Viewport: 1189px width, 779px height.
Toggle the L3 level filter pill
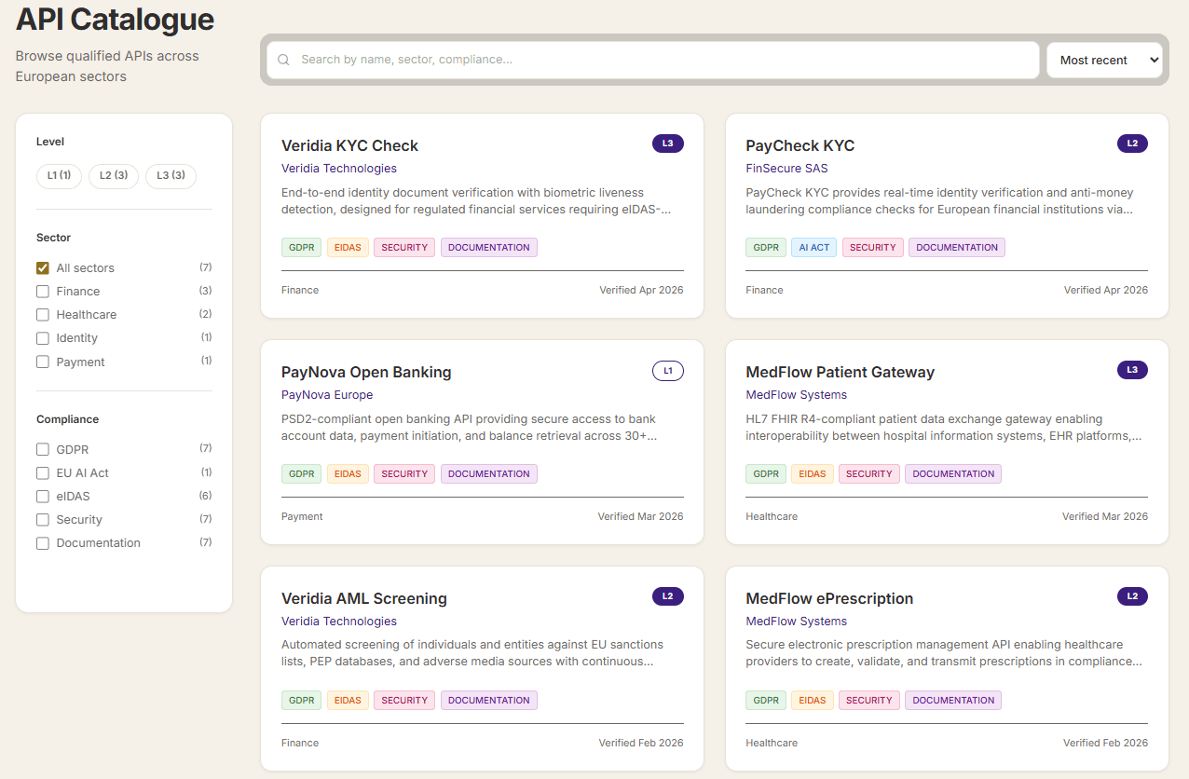click(171, 176)
